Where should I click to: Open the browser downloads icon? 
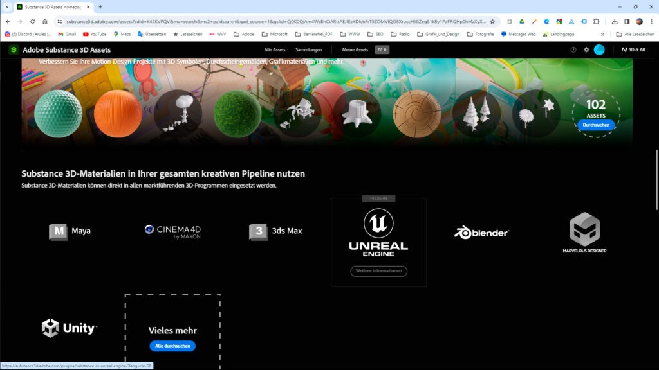pyautogui.click(x=615, y=21)
